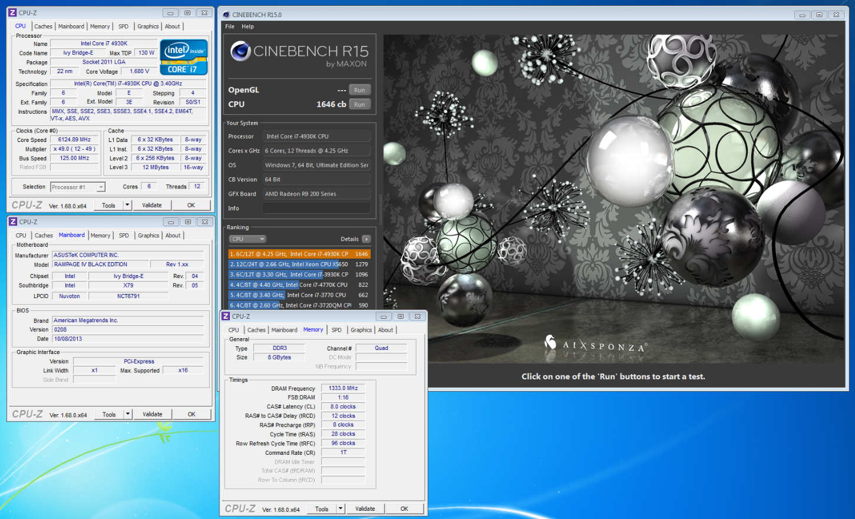Click the Max TDP value 130 W
The height and width of the screenshot is (519, 855).
146,52
